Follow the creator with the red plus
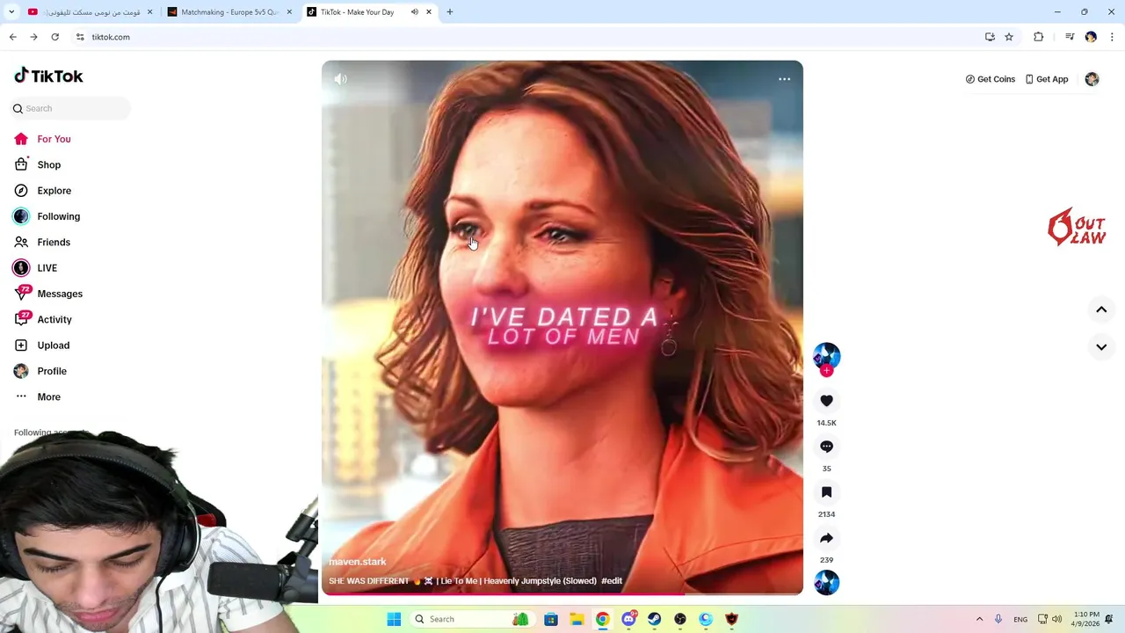1125x633 pixels. [x=826, y=370]
